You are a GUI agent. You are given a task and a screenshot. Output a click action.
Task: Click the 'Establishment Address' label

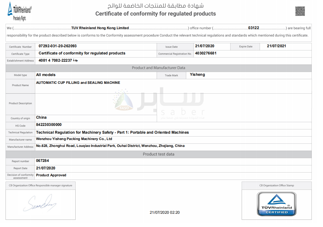pyautogui.click(x=20, y=61)
